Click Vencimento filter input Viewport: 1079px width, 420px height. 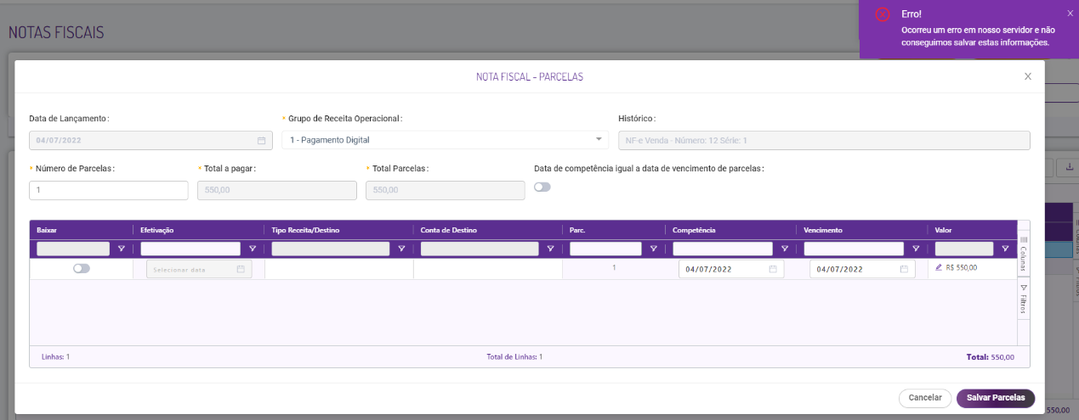854,249
